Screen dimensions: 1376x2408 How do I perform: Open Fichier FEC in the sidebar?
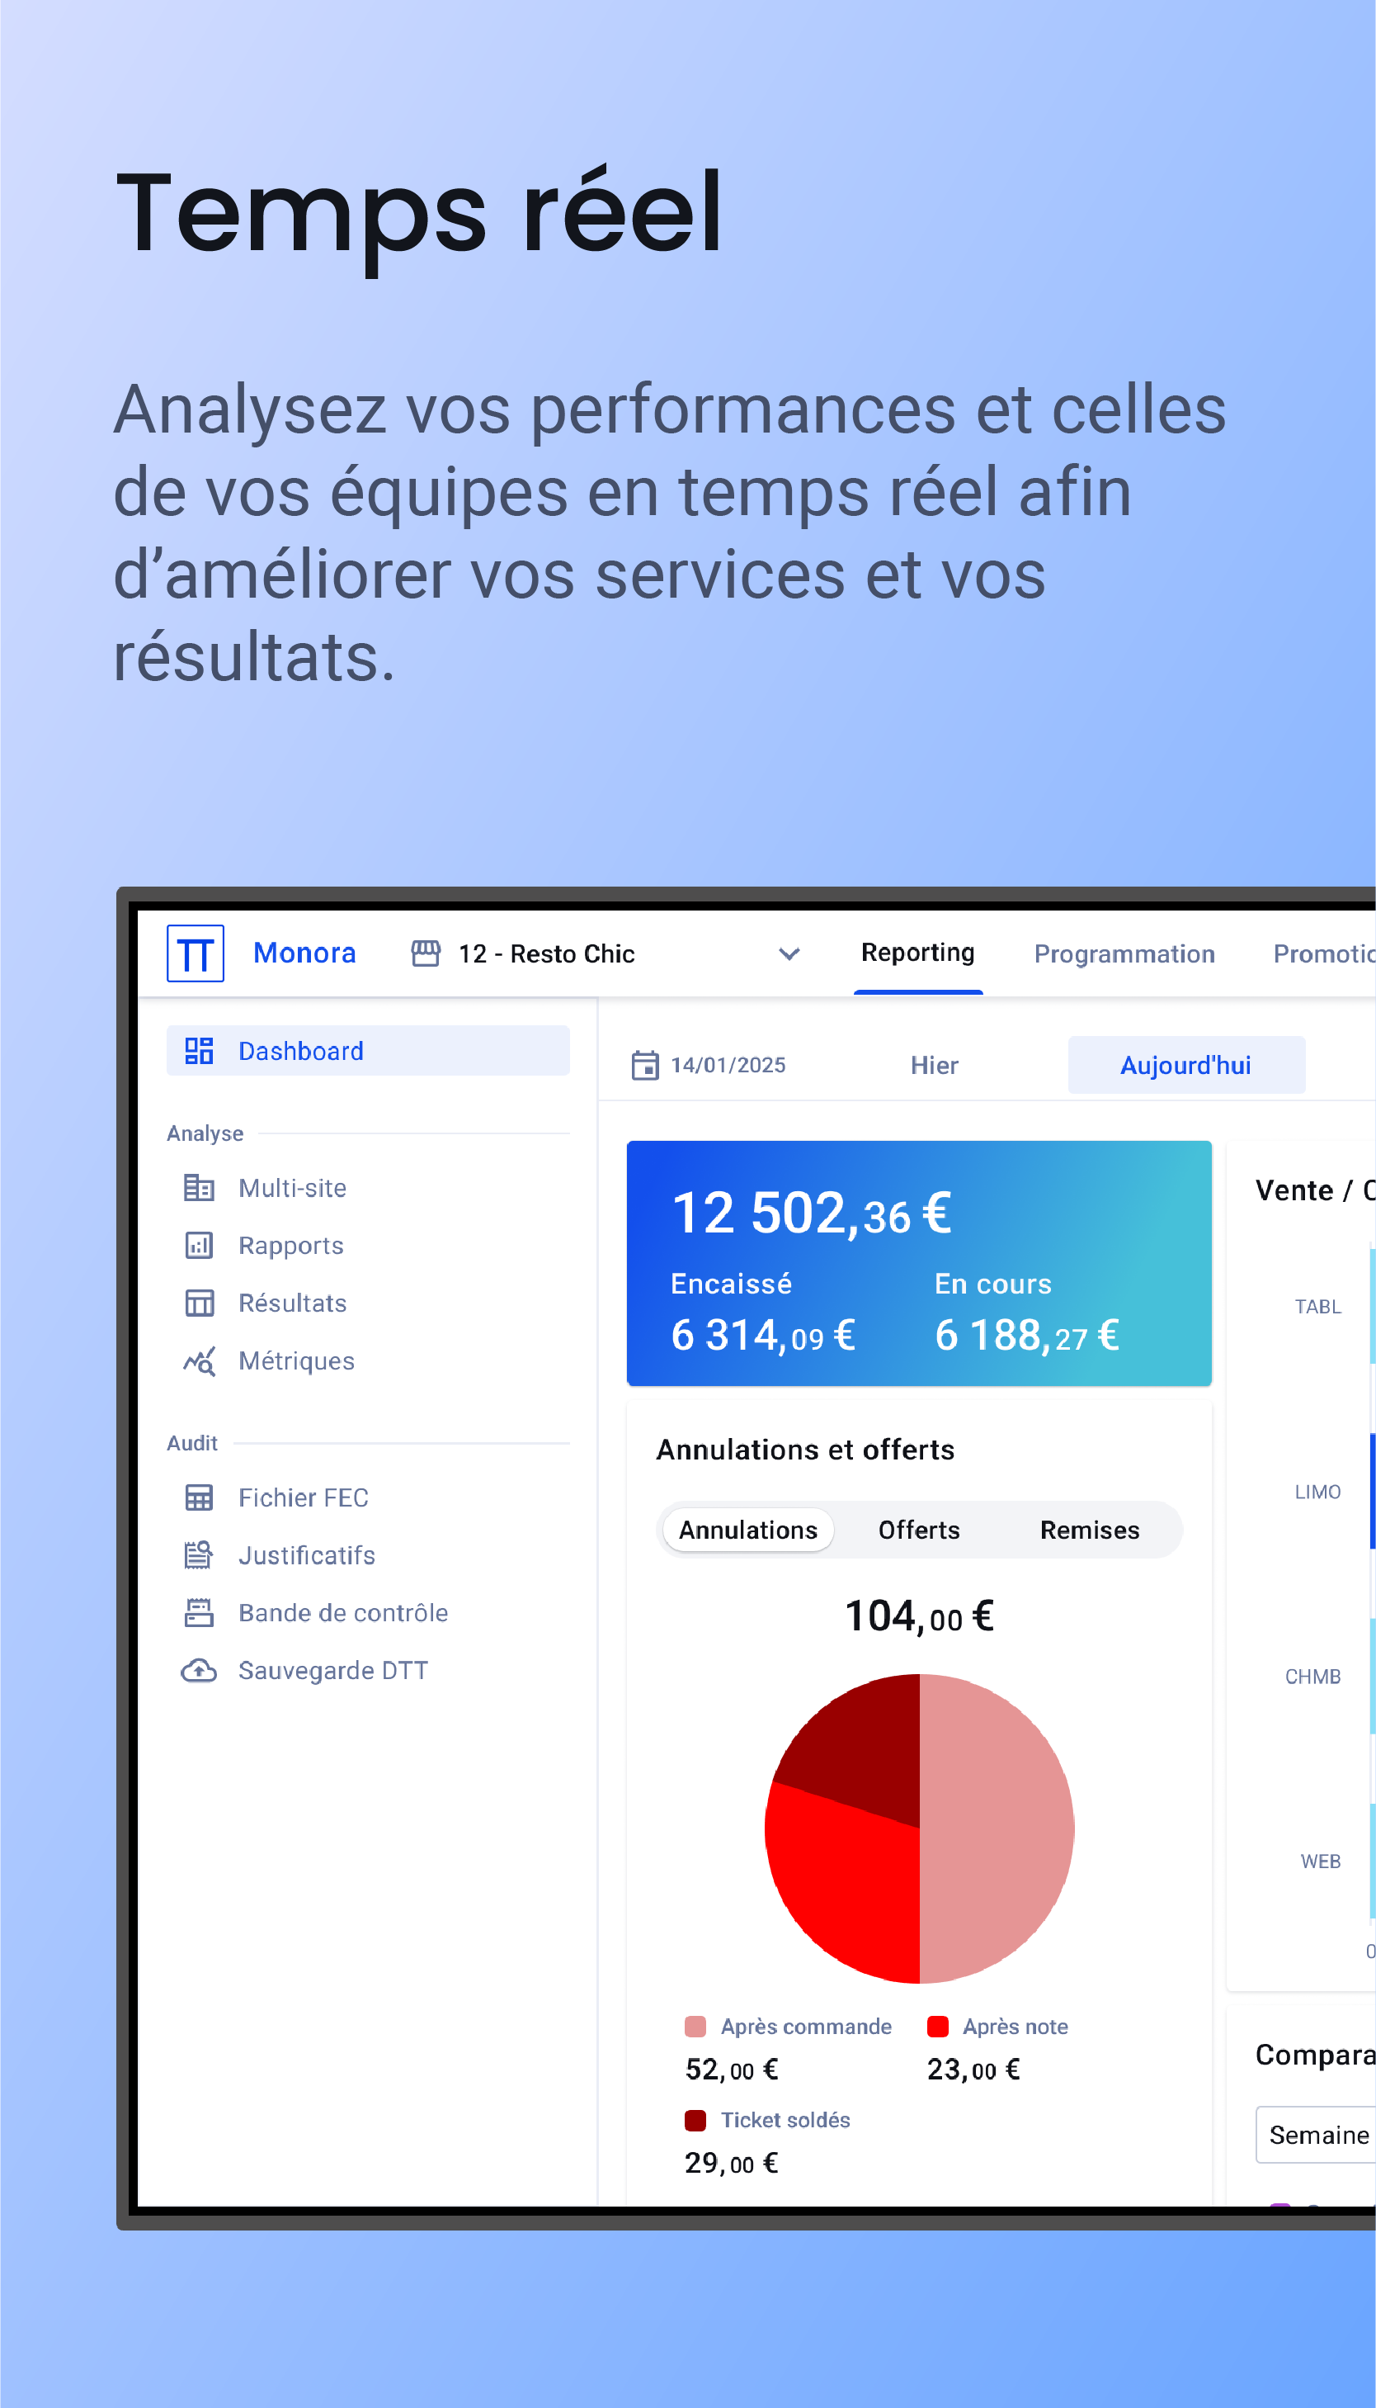pos(369,1497)
